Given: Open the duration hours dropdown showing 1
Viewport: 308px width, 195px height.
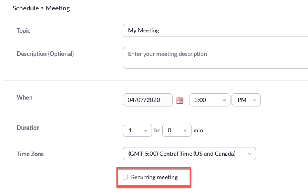Looking at the screenshot, I should tap(137, 130).
